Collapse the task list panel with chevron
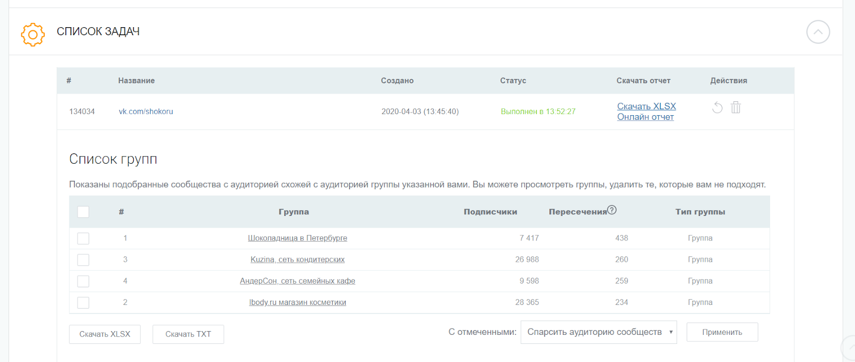Screen dimensions: 855x362 tap(818, 32)
